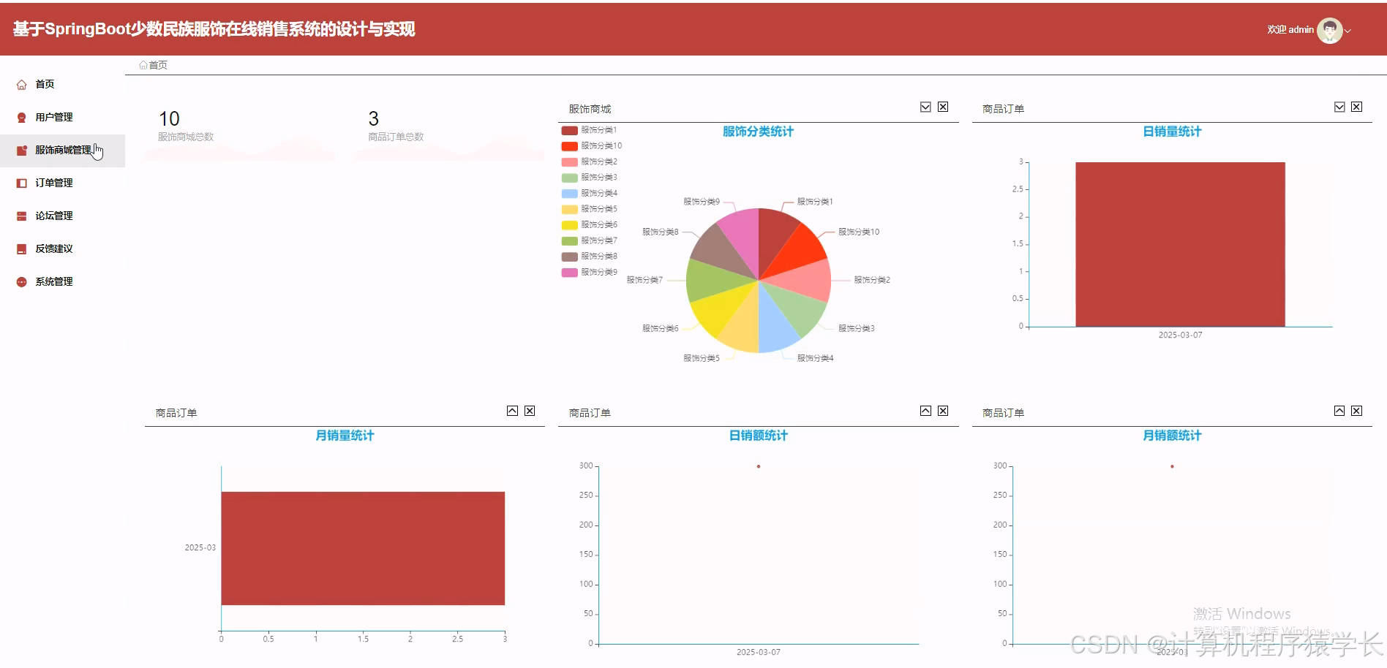
Task: Click the 日销量统计 chart title
Action: coord(1172,132)
